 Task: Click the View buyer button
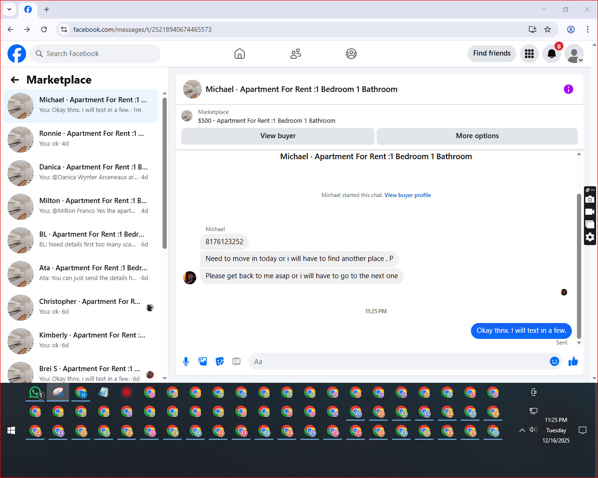[278, 136]
